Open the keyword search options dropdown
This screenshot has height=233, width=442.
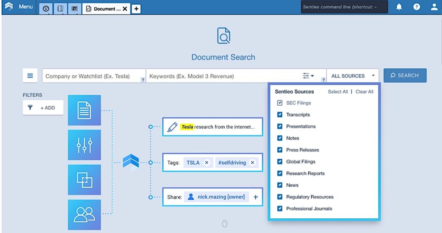tap(308, 76)
